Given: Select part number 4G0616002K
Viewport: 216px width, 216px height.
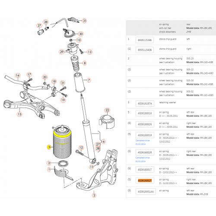Looking at the screenshot, I should pyautogui.click(x=145, y=124).
